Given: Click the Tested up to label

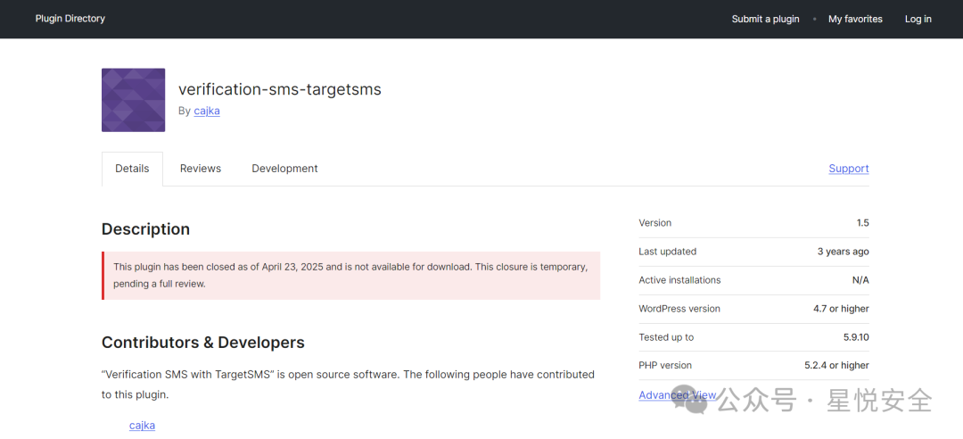Looking at the screenshot, I should [x=666, y=337].
